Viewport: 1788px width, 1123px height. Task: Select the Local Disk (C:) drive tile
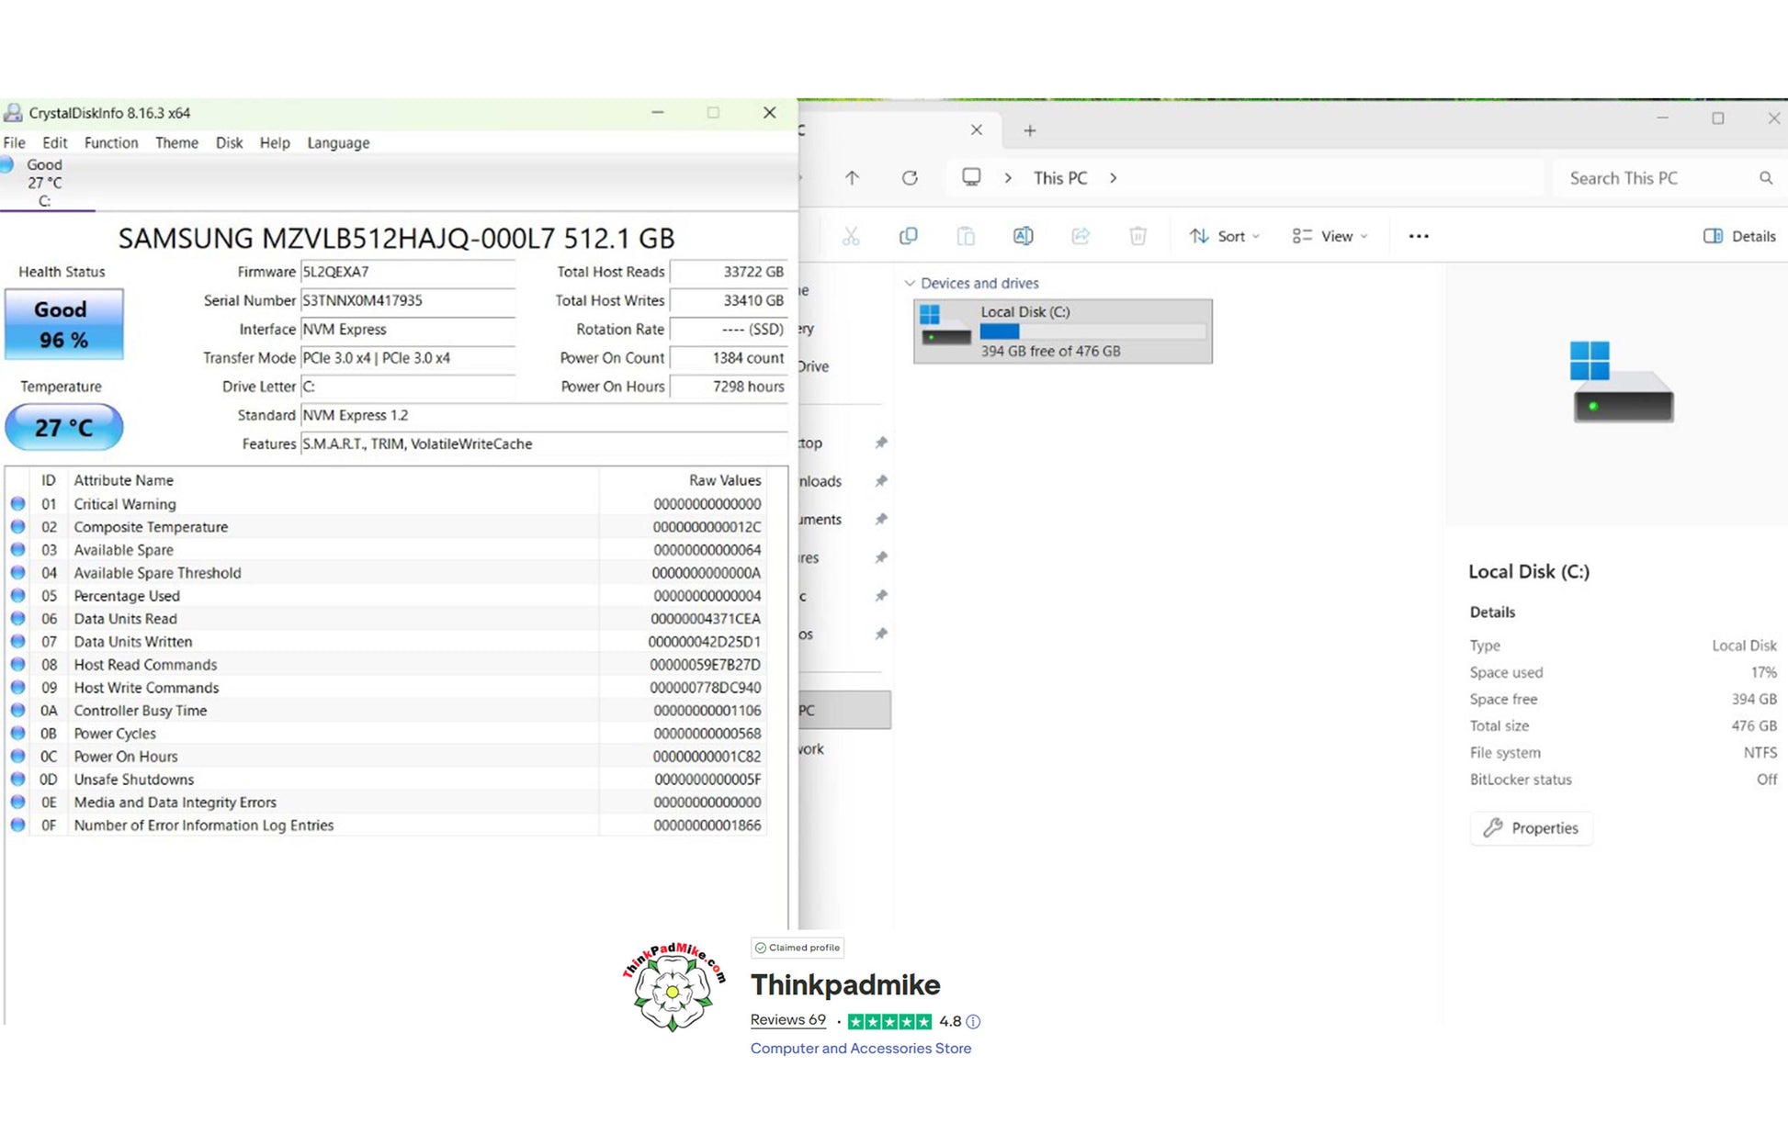pyautogui.click(x=1062, y=331)
